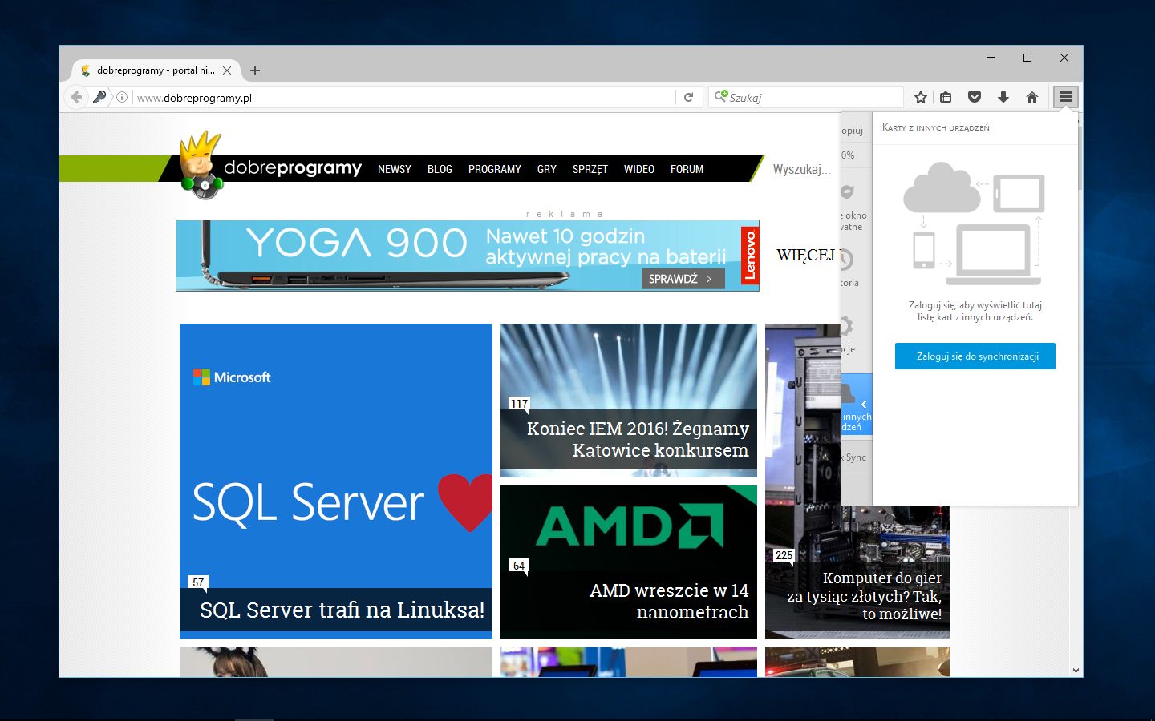
Task: Navigate to the GRY section
Action: pyautogui.click(x=547, y=169)
